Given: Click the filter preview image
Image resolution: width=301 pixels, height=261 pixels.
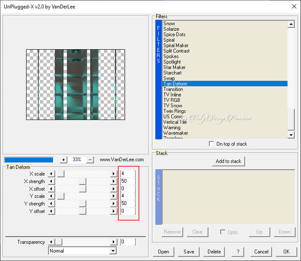Looking at the screenshot, I should (x=75, y=85).
